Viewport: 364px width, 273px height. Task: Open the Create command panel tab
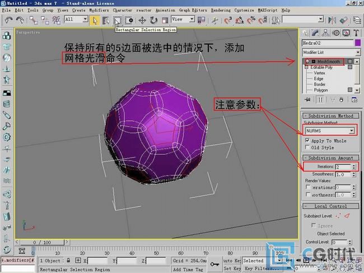pyautogui.click(x=305, y=33)
